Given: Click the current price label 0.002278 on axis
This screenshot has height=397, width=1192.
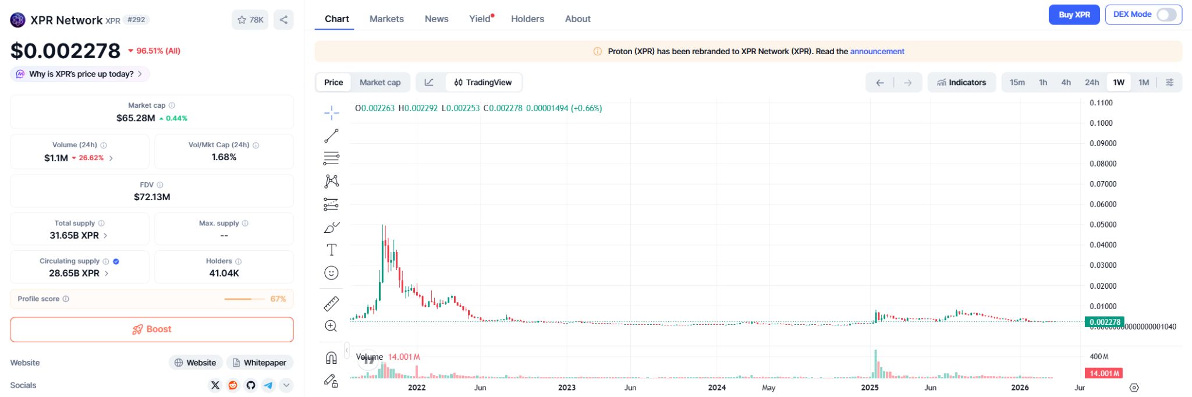Looking at the screenshot, I should pyautogui.click(x=1104, y=322).
